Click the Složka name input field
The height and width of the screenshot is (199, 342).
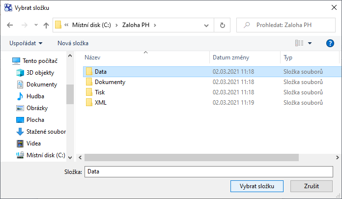pyautogui.click(x=209, y=171)
